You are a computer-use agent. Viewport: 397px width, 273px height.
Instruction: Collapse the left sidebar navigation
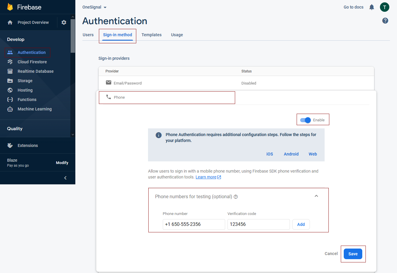(x=65, y=178)
